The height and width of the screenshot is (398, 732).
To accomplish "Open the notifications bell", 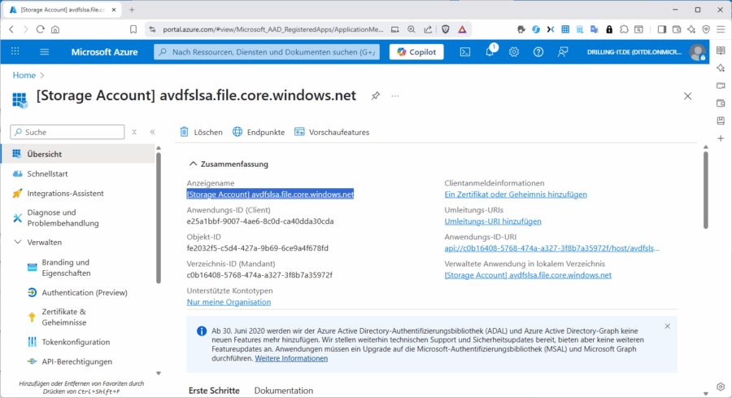I will (x=490, y=52).
